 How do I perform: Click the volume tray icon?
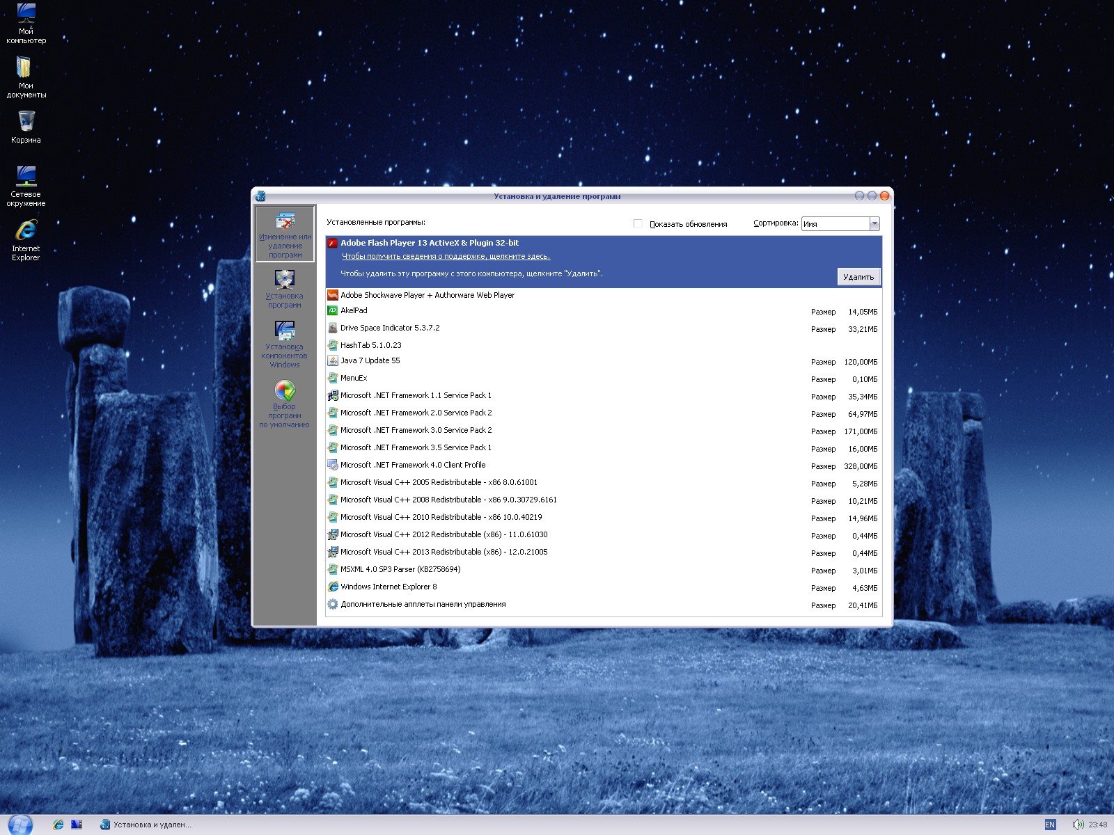coord(1078,825)
